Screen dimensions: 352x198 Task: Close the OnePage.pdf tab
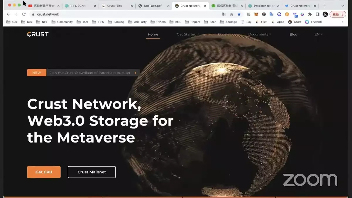[168, 6]
